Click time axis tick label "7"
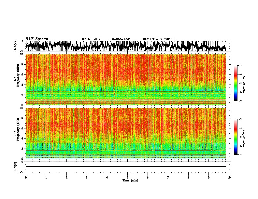Screen dimensions: 258x199 click(x=168, y=178)
